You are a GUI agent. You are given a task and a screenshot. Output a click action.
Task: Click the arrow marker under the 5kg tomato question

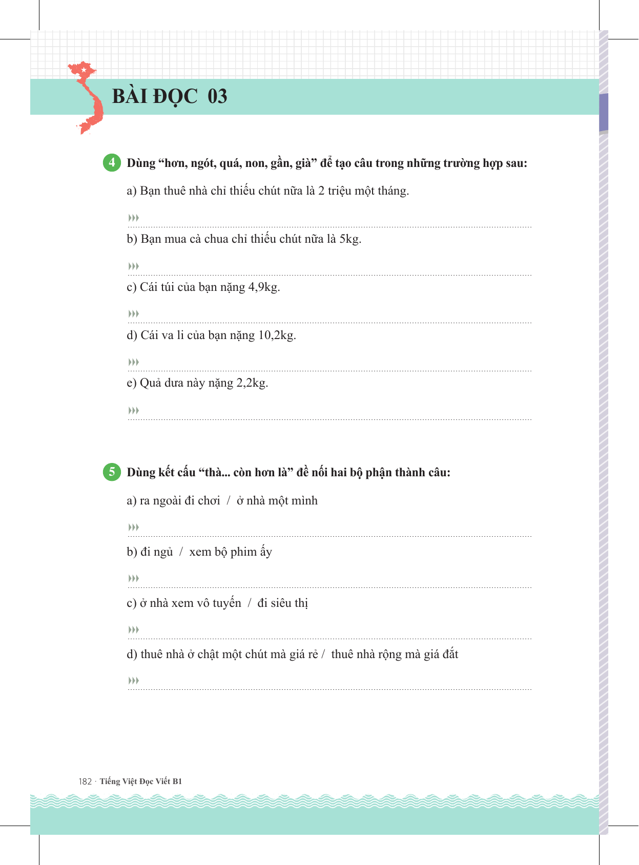pos(134,266)
